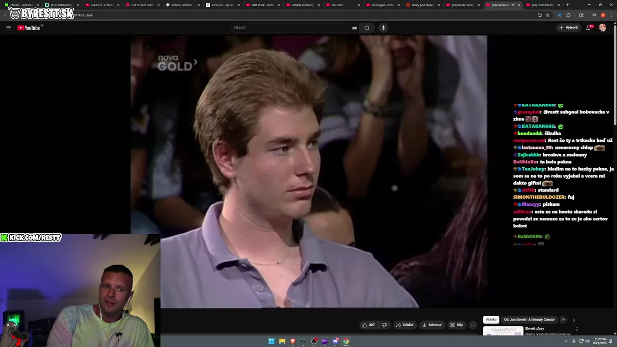
Task: Open the YouTube guide hamburger menu
Action: (8, 27)
